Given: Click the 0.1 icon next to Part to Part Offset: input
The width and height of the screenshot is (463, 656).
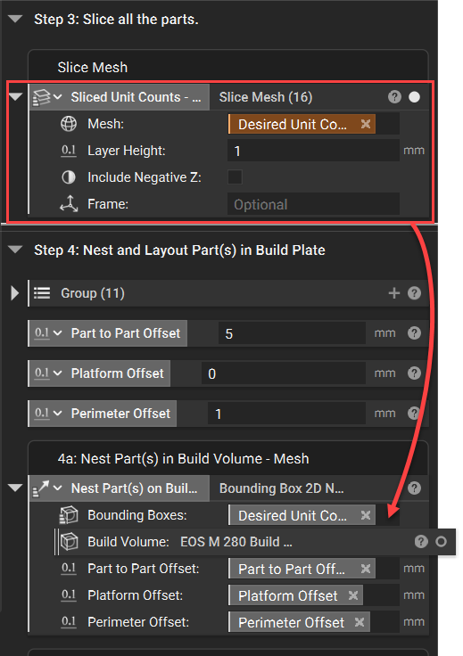Looking at the screenshot, I should click(x=69, y=569).
